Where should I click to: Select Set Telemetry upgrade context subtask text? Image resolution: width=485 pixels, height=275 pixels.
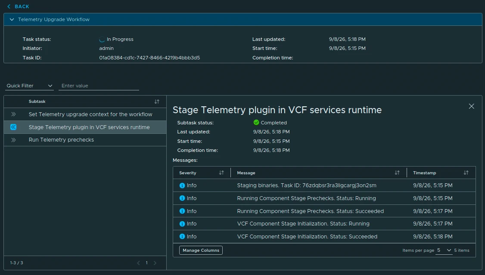(x=90, y=114)
